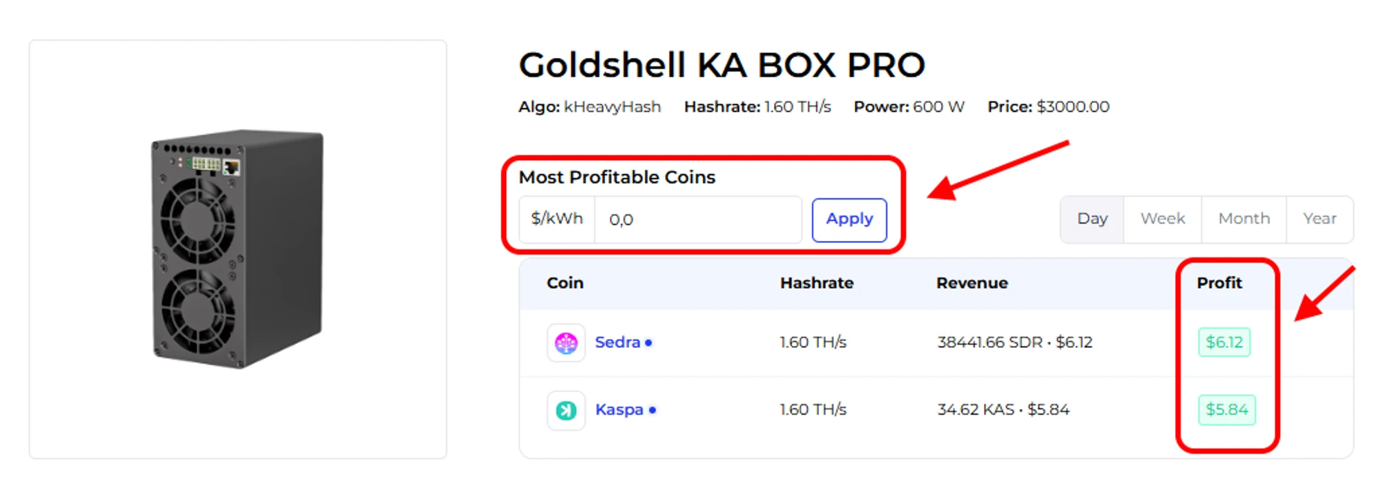
Task: Click the Goldshell KA BOX PRO title
Action: tap(722, 66)
